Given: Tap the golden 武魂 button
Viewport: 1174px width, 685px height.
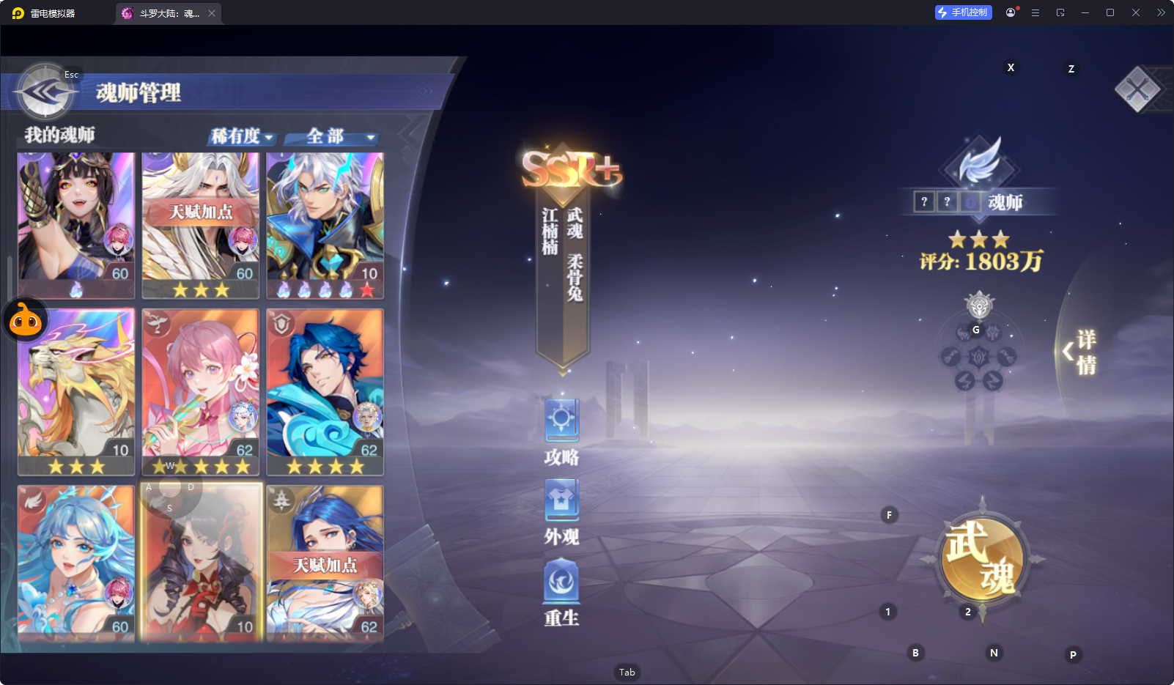Looking at the screenshot, I should (982, 560).
